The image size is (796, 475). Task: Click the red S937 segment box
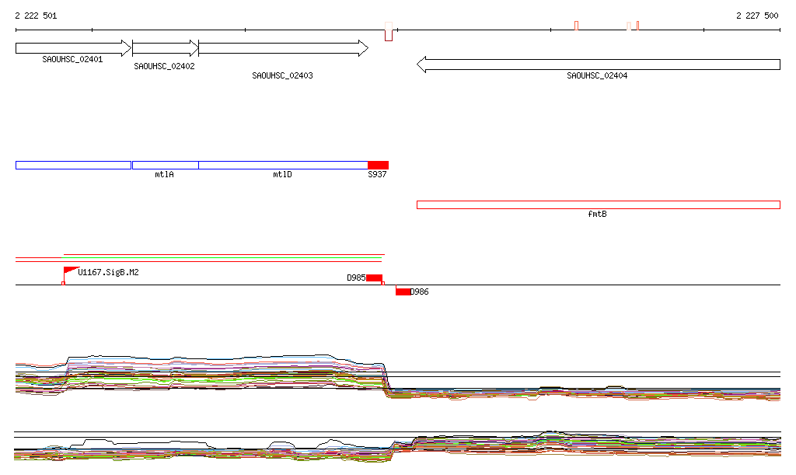[x=379, y=165]
